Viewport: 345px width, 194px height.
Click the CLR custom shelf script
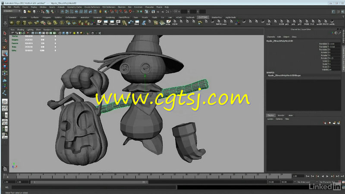pyautogui.click(x=269, y=23)
